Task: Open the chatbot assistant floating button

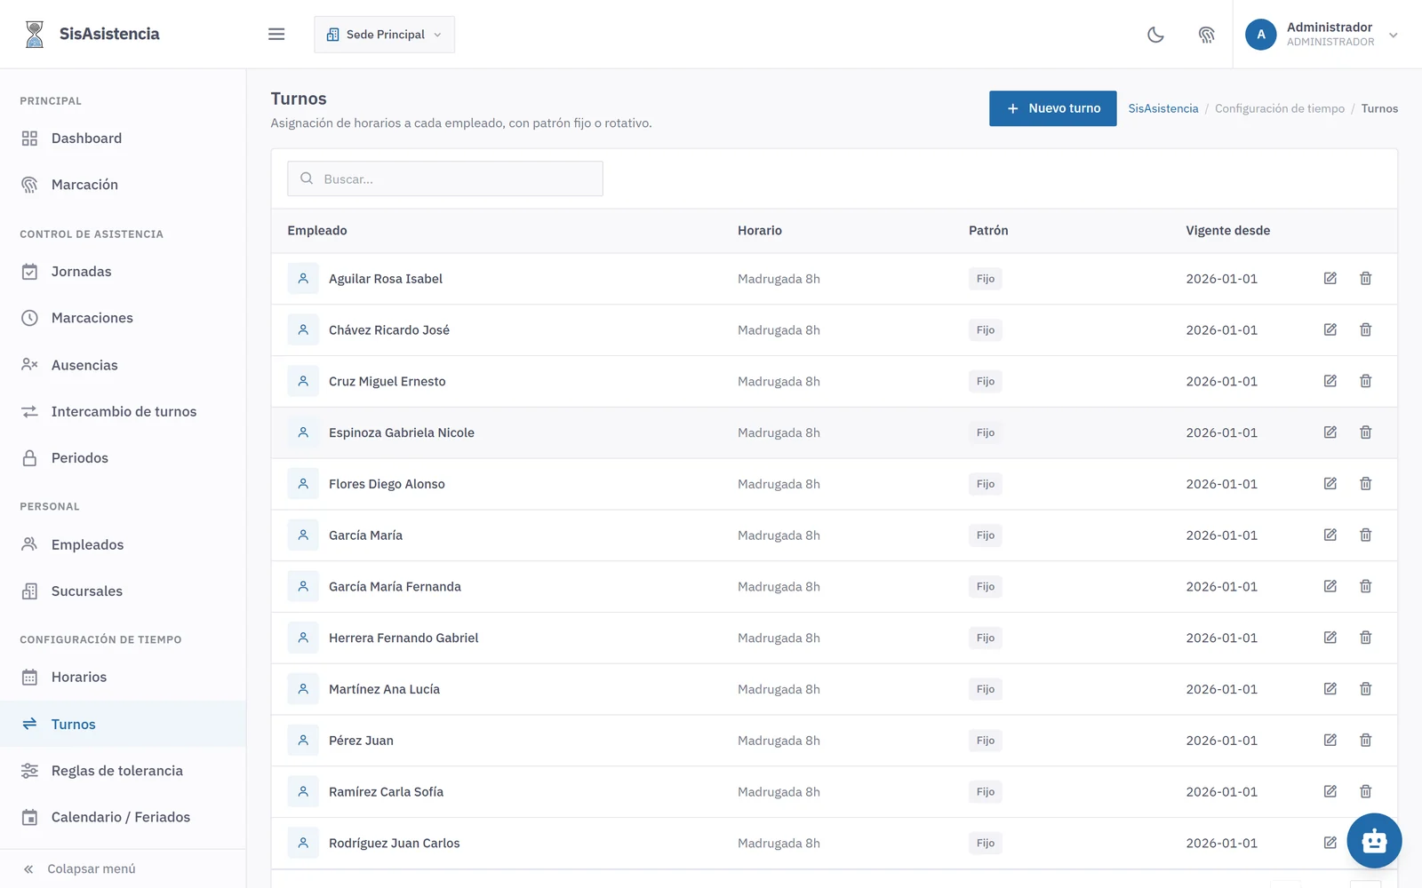Action: pos(1374,840)
